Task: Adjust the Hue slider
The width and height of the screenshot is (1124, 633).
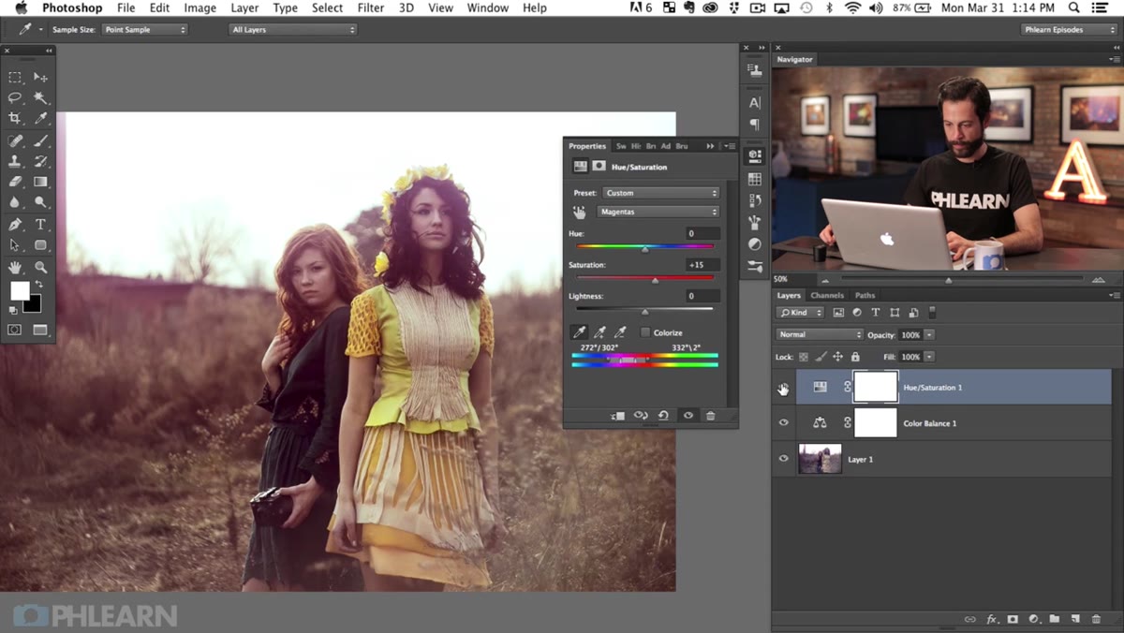Action: point(644,248)
